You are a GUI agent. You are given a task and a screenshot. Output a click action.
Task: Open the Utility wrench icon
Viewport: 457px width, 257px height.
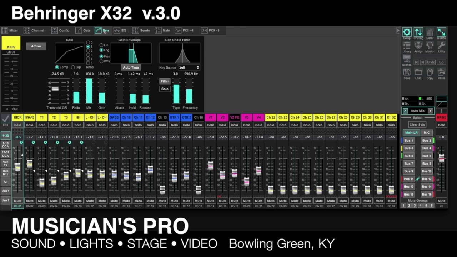441,45
